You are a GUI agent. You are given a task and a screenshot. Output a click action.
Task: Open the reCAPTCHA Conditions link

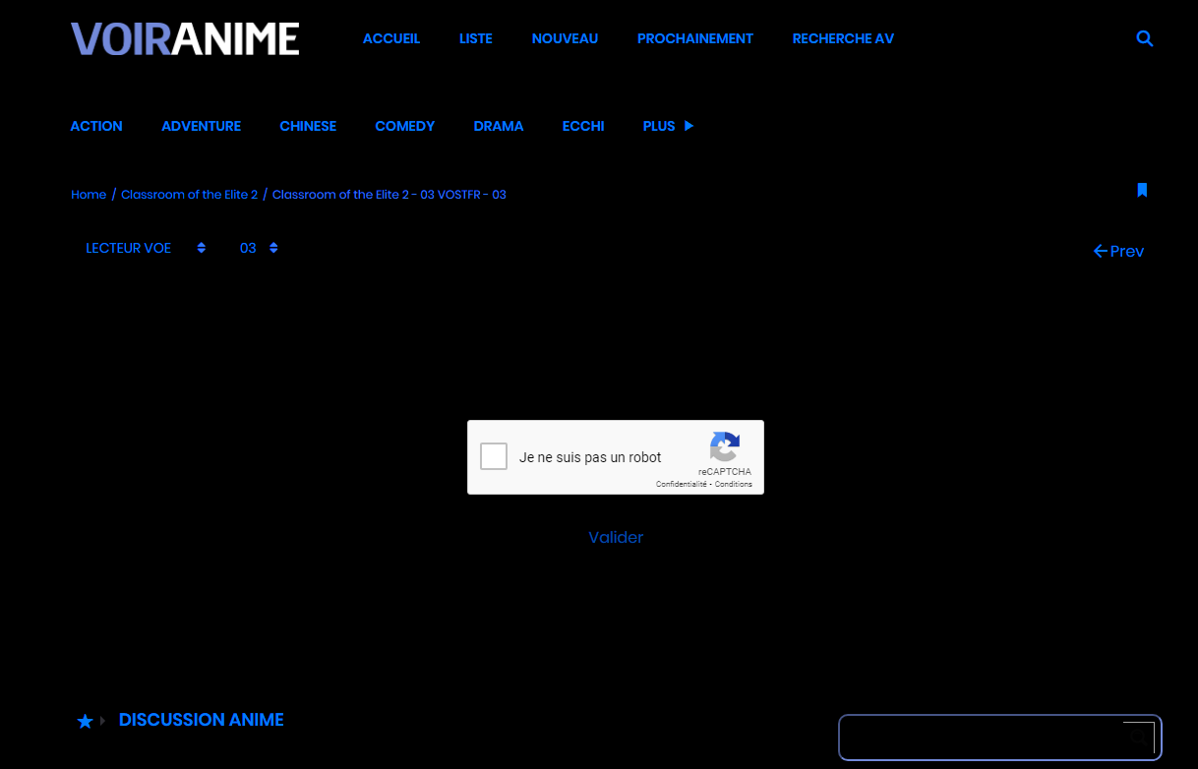coord(733,484)
